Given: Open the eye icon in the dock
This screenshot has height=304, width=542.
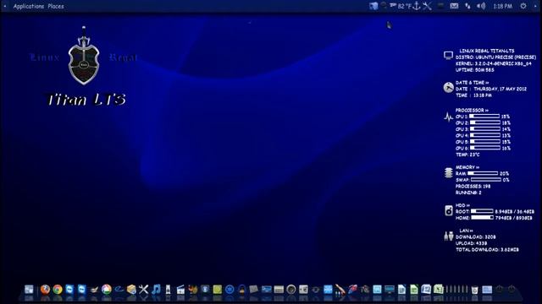Looking at the screenshot, I should tap(315, 290).
